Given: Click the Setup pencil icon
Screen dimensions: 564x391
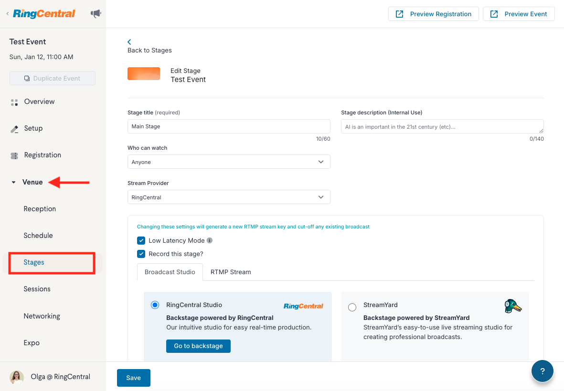Looking at the screenshot, I should point(14,129).
